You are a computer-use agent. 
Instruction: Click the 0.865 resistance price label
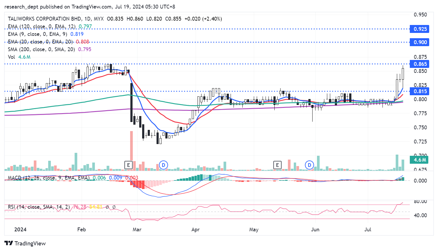420,64
